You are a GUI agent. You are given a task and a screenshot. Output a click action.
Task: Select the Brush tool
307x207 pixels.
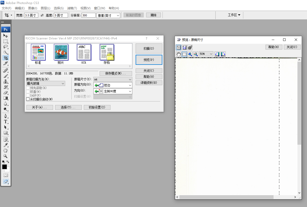[6, 76]
